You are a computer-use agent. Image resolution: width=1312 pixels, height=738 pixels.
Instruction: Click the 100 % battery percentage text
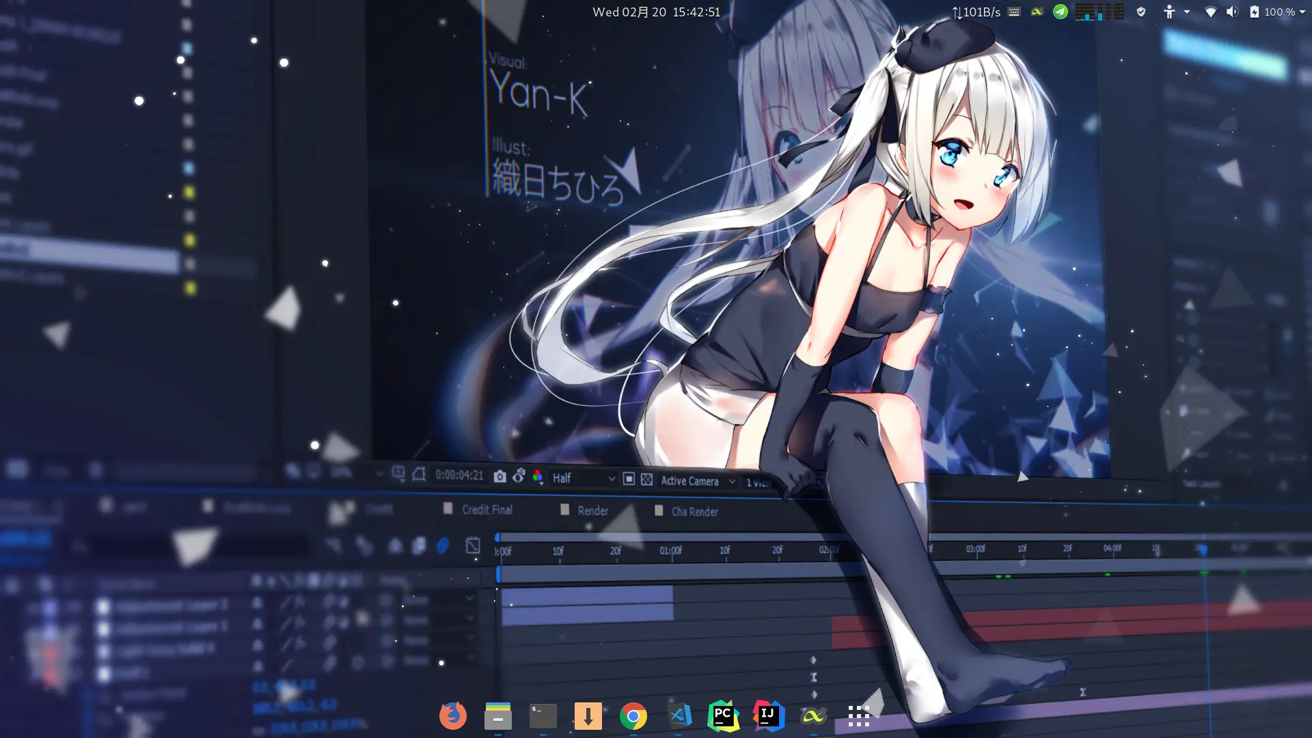coord(1279,12)
